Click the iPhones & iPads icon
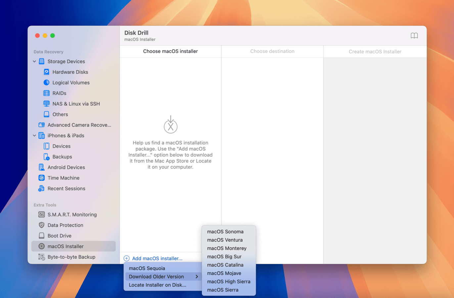This screenshot has width=454, height=298. tap(41, 135)
